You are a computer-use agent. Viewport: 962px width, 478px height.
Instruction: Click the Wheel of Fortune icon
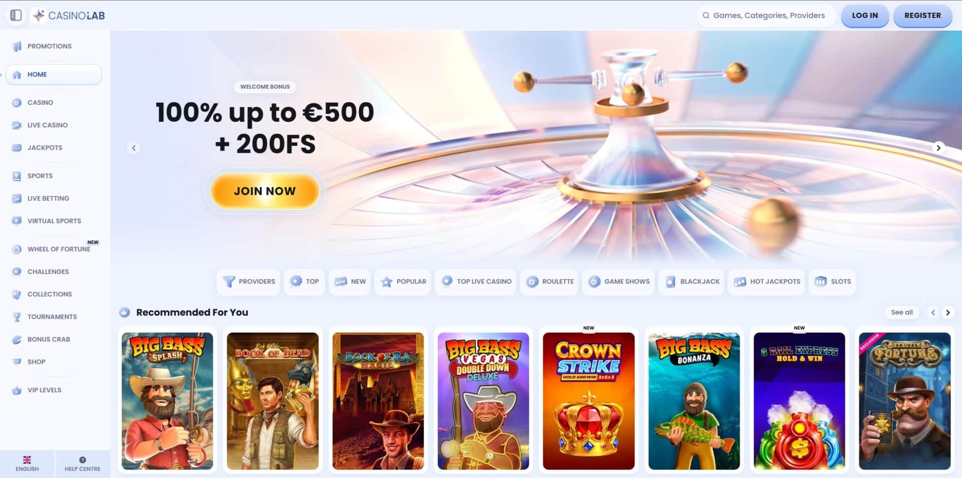[x=17, y=249]
